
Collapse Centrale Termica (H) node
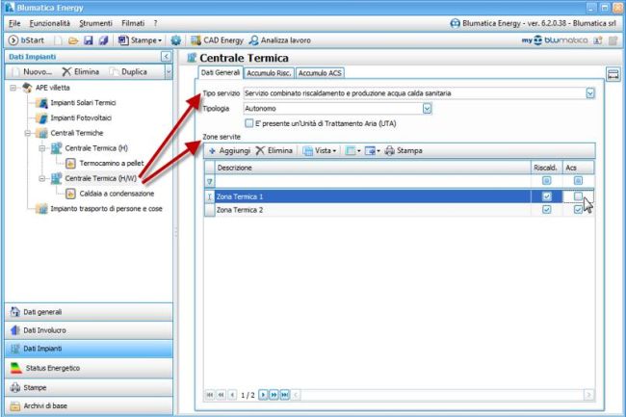(42, 148)
